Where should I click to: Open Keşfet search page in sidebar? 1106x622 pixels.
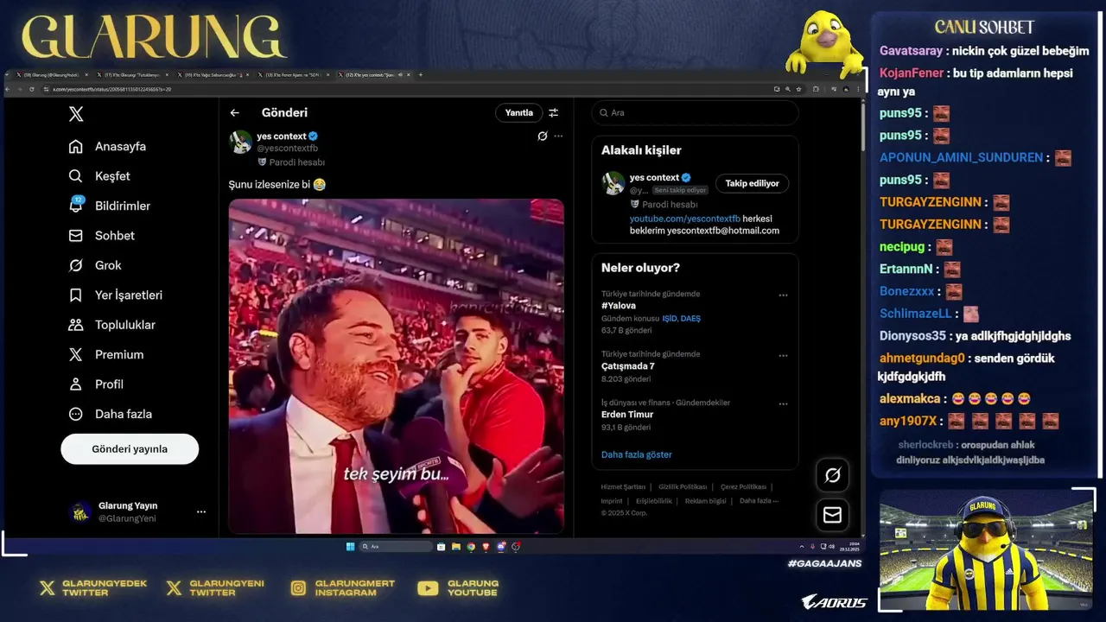tap(99, 176)
